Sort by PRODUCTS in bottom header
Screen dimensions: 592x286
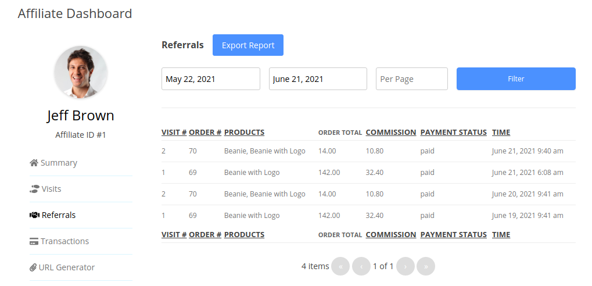click(x=244, y=235)
